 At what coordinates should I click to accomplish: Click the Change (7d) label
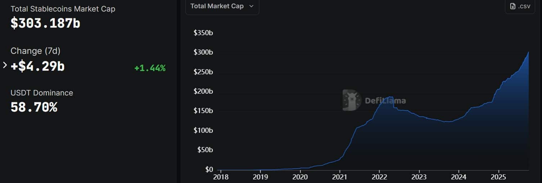(x=35, y=51)
